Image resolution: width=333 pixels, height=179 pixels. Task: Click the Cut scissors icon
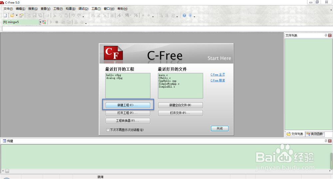click(55, 15)
